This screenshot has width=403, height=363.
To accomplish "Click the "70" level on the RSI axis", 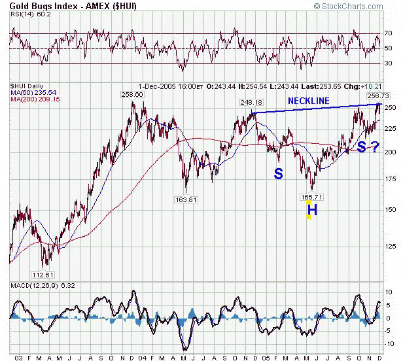I will pos(389,33).
